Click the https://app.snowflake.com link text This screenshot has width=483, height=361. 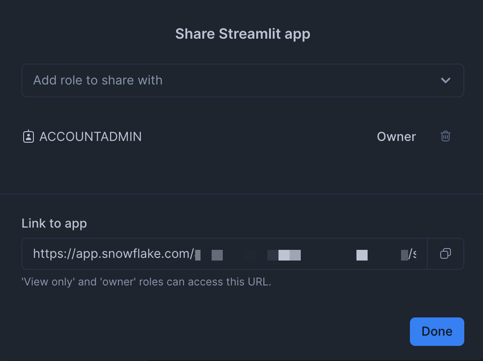114,254
